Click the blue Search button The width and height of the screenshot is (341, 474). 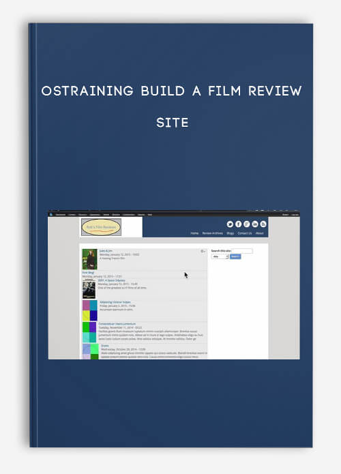[235, 256]
